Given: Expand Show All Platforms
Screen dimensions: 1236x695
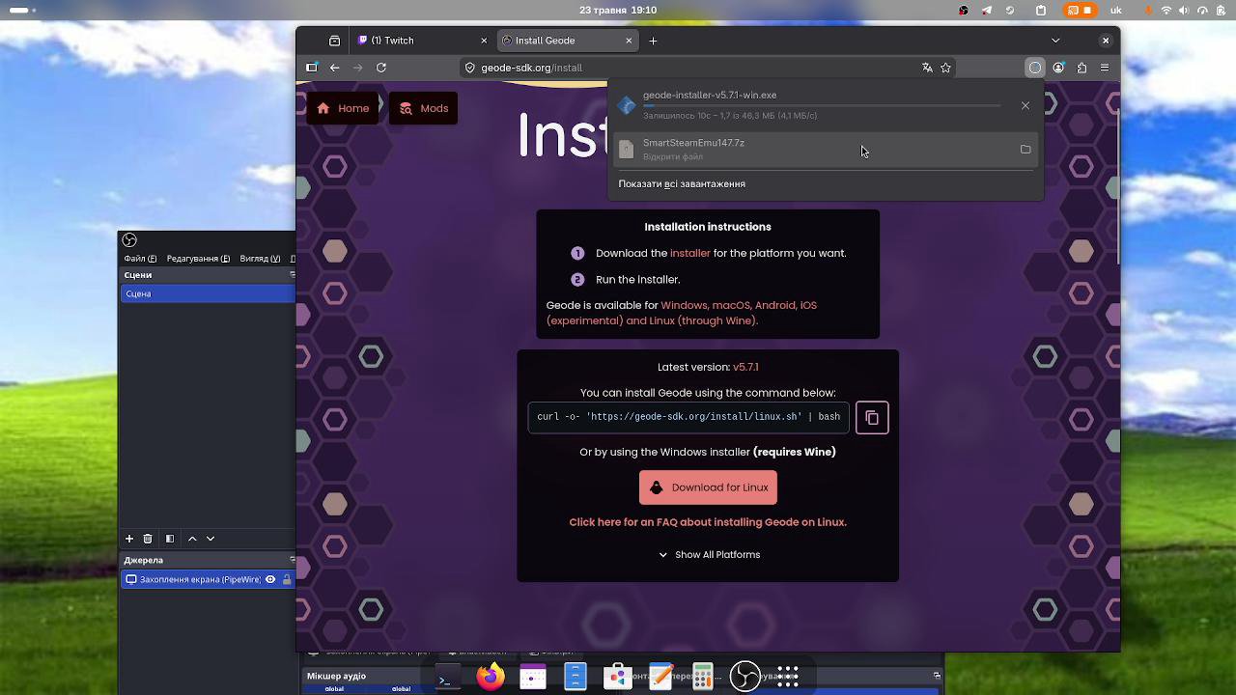Looking at the screenshot, I should point(709,555).
